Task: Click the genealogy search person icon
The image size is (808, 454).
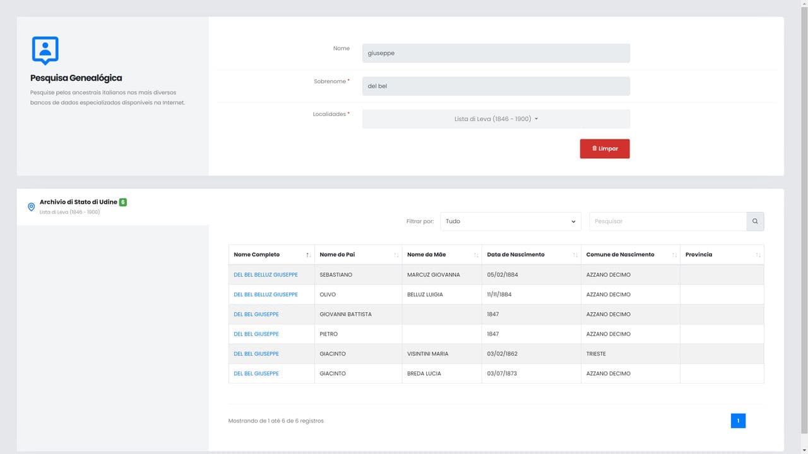Action: pos(45,50)
